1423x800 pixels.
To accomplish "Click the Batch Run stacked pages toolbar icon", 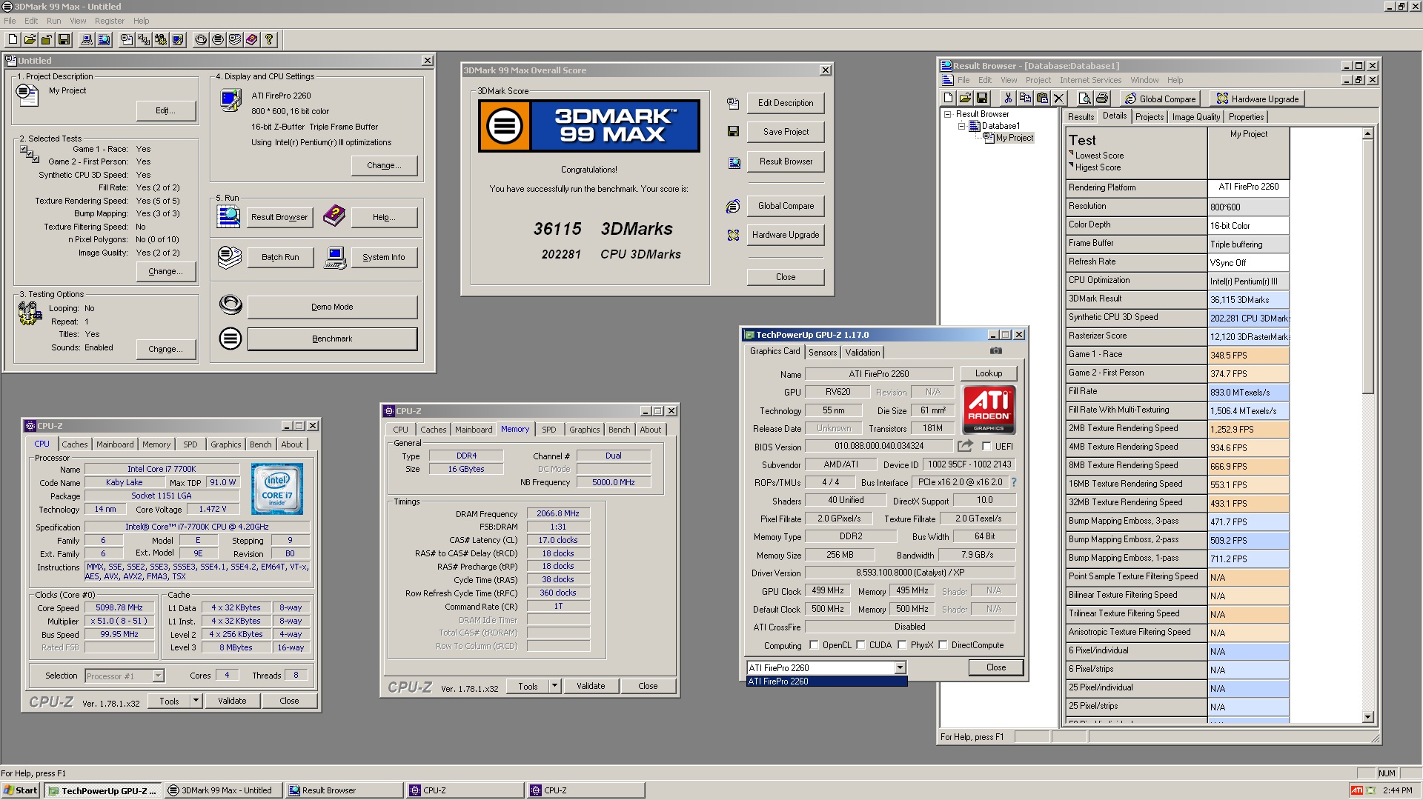I will pos(235,39).
